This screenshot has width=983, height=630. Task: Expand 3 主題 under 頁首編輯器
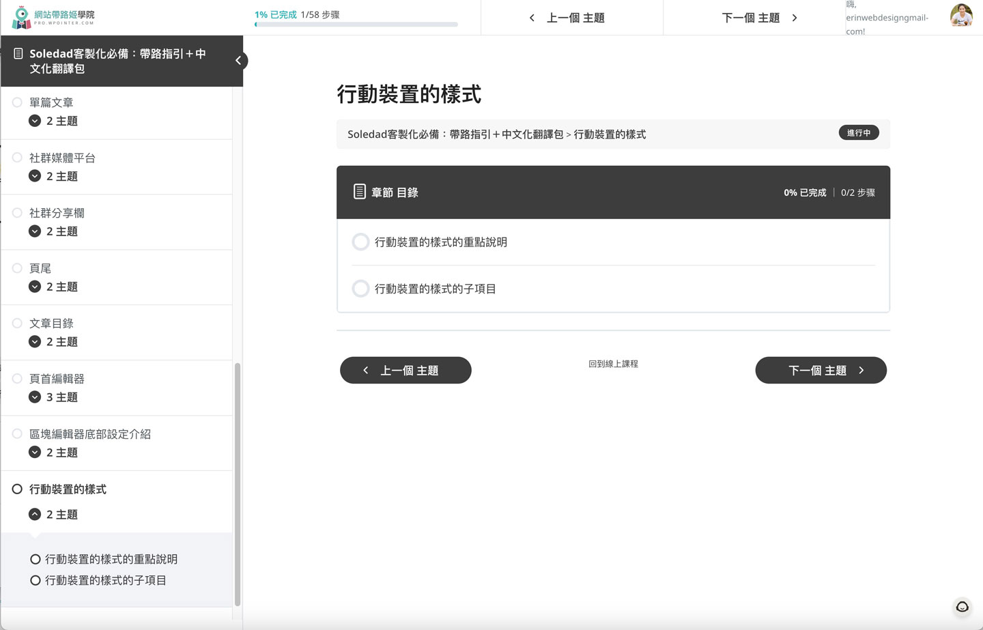tap(53, 397)
